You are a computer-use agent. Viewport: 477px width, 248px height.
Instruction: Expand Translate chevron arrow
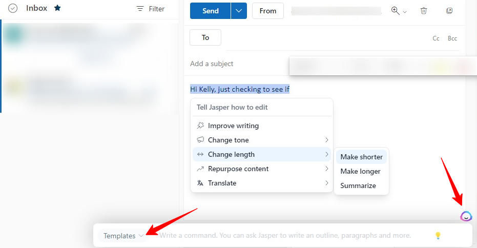point(327,183)
